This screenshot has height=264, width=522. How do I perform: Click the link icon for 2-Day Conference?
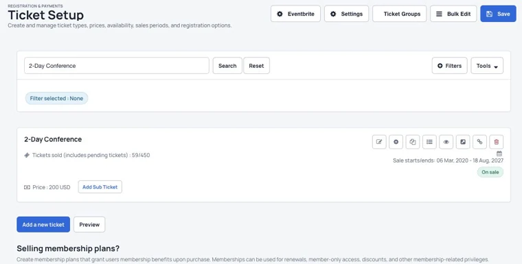click(479, 142)
